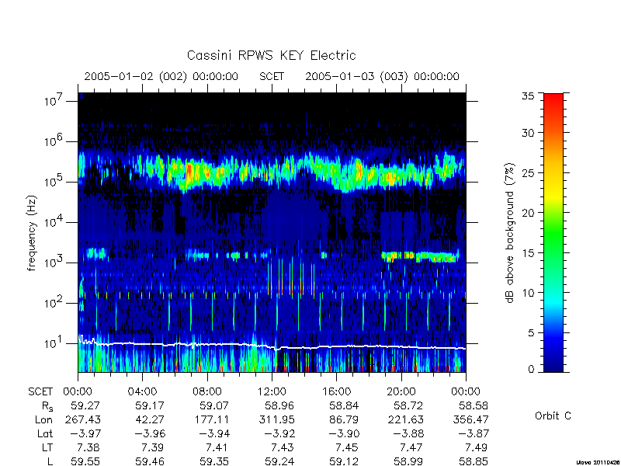This screenshot has height=466, width=621.
Task: Click the frequency tick label 10^2
Action: [53, 303]
